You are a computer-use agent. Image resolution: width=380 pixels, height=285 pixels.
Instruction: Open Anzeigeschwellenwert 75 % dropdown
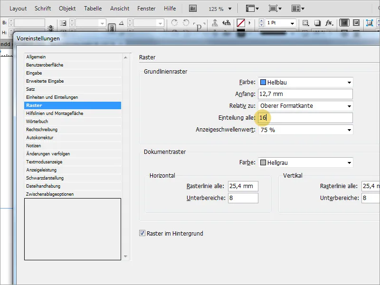pyautogui.click(x=305, y=130)
